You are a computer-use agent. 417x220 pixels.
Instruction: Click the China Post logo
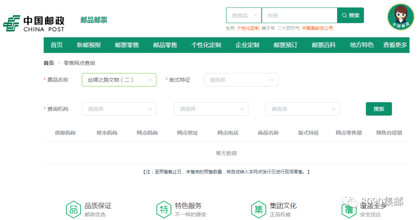click(34, 24)
